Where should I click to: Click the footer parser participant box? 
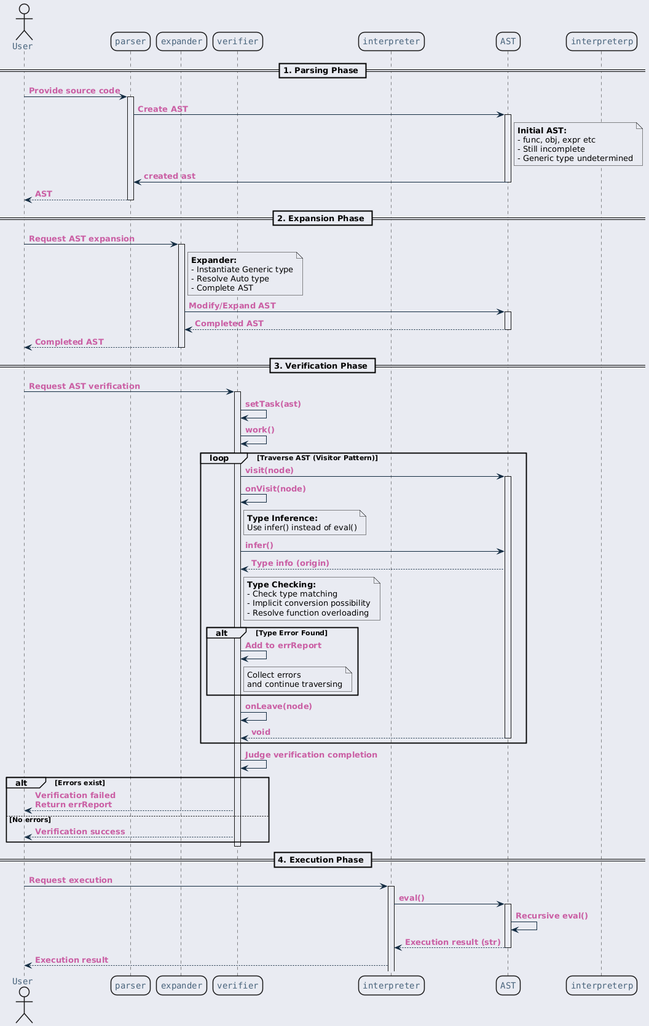coord(130,985)
